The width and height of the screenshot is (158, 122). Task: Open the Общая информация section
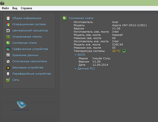point(27,18)
